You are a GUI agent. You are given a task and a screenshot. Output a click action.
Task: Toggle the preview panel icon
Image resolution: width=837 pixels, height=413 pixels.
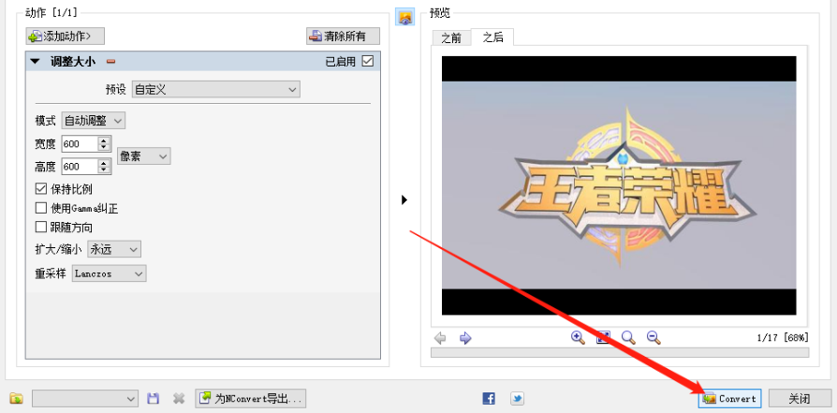point(405,17)
